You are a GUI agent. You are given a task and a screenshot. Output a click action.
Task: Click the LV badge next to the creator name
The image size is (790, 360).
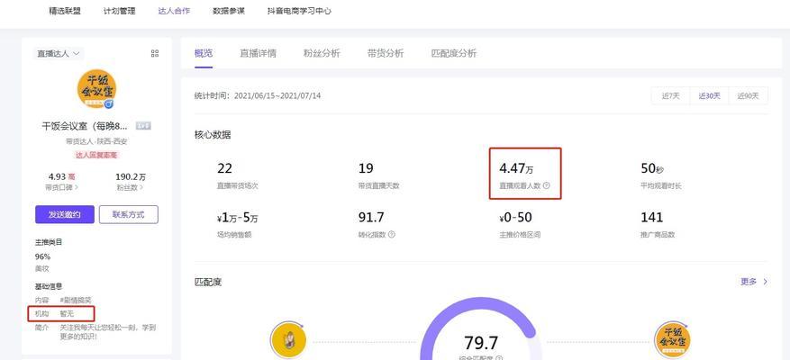pos(143,126)
